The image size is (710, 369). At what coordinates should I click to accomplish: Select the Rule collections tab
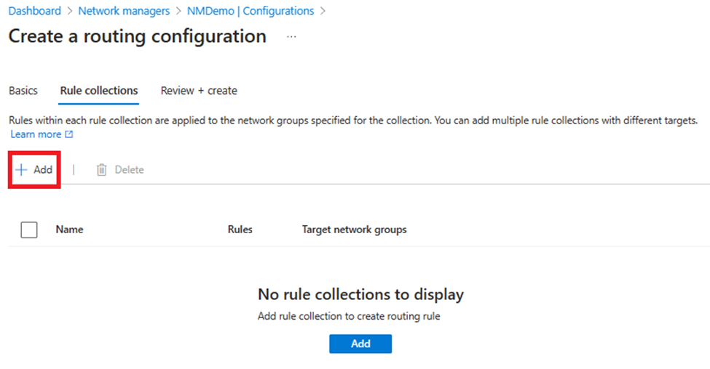98,91
